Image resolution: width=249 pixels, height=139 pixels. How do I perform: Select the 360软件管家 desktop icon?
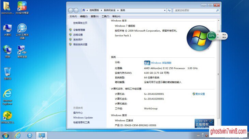[x=22, y=7]
